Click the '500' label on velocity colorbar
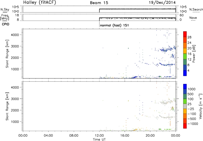The width and height of the screenshot is (203, 141). [191, 94]
